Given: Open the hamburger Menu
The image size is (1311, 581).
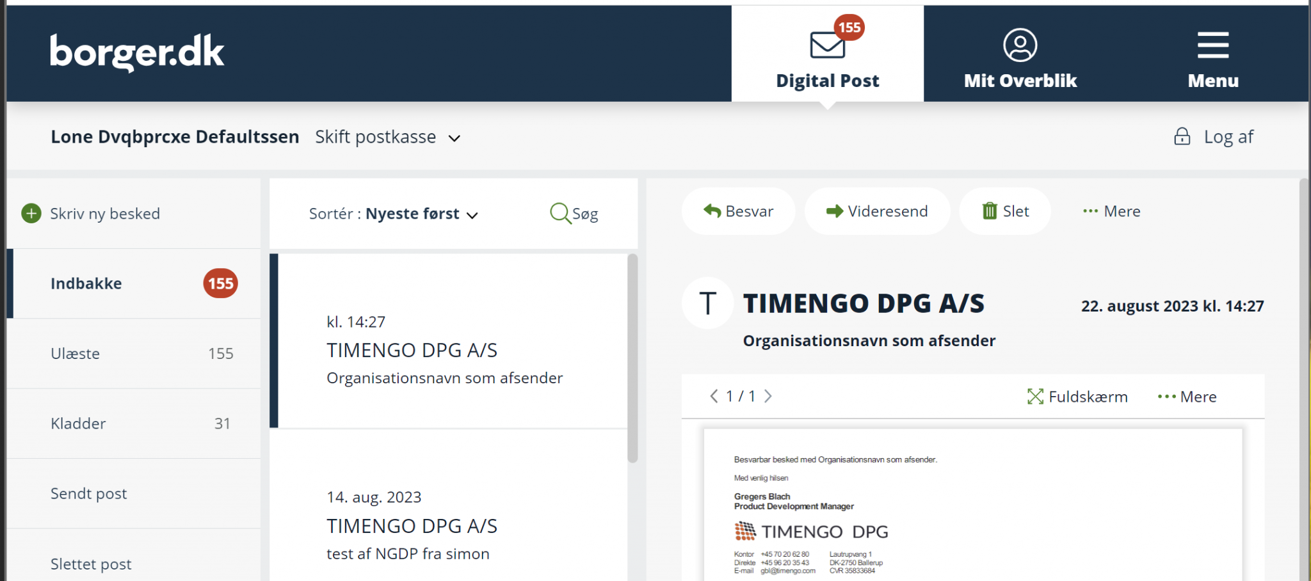Looking at the screenshot, I should [x=1212, y=45].
